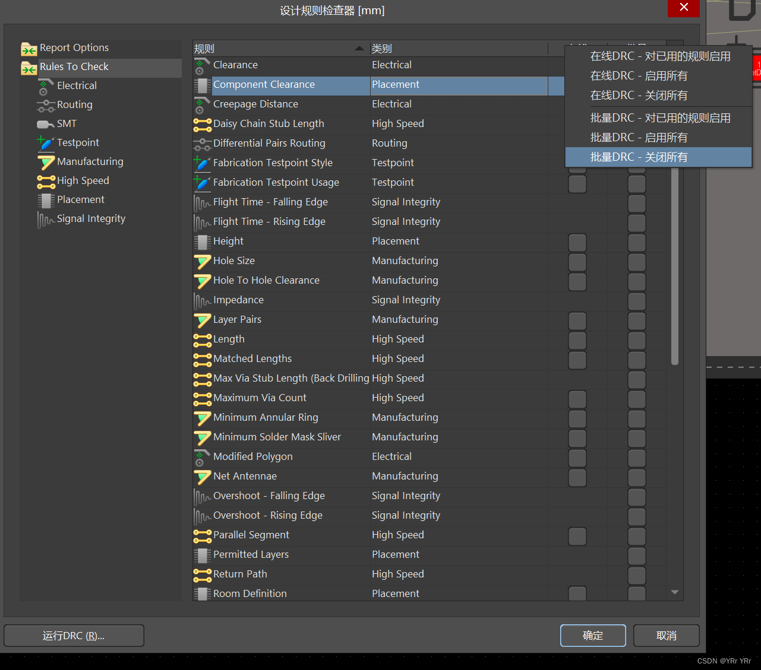Image resolution: width=761 pixels, height=670 pixels.
Task: Click the Placement category icon in the tree
Action: coord(46,201)
